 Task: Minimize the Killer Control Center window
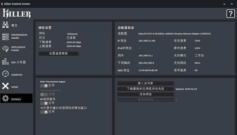point(224,4)
